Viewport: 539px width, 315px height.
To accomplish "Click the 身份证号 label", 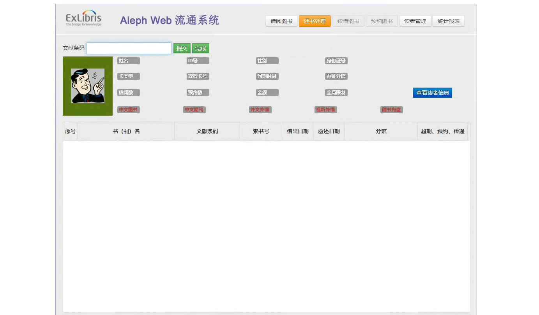I will click(x=336, y=61).
